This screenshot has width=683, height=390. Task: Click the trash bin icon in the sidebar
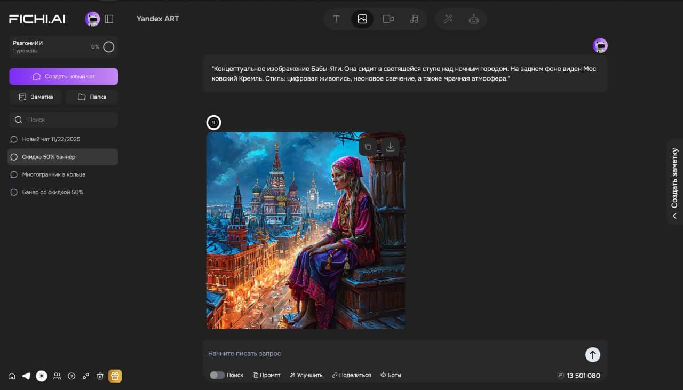pyautogui.click(x=100, y=376)
